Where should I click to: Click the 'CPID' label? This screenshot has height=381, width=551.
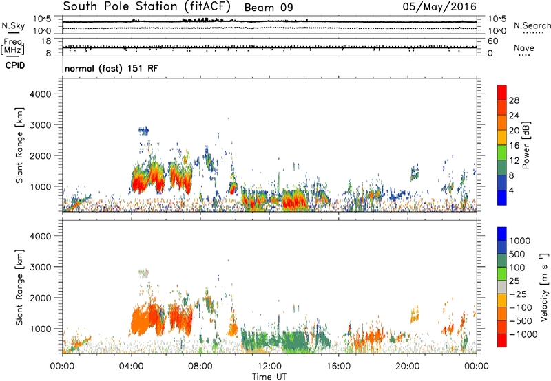15,65
